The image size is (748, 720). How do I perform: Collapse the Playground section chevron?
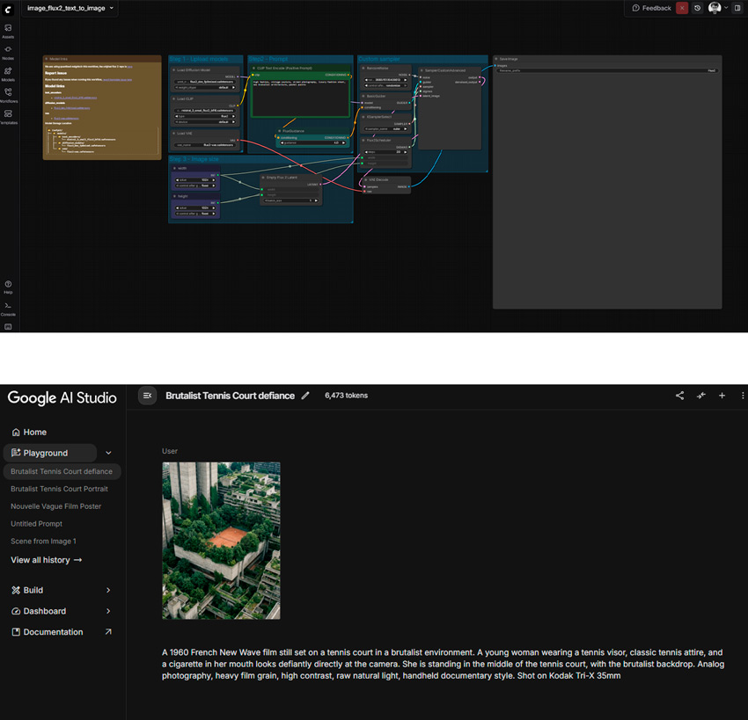[108, 453]
